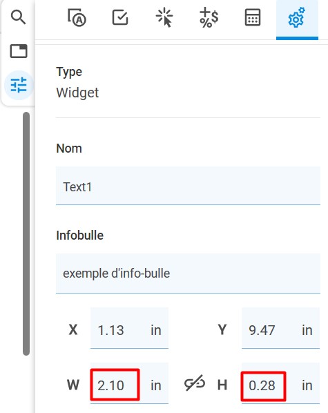
Task: Select the properties sliders sidebar icon
Action: click(19, 85)
